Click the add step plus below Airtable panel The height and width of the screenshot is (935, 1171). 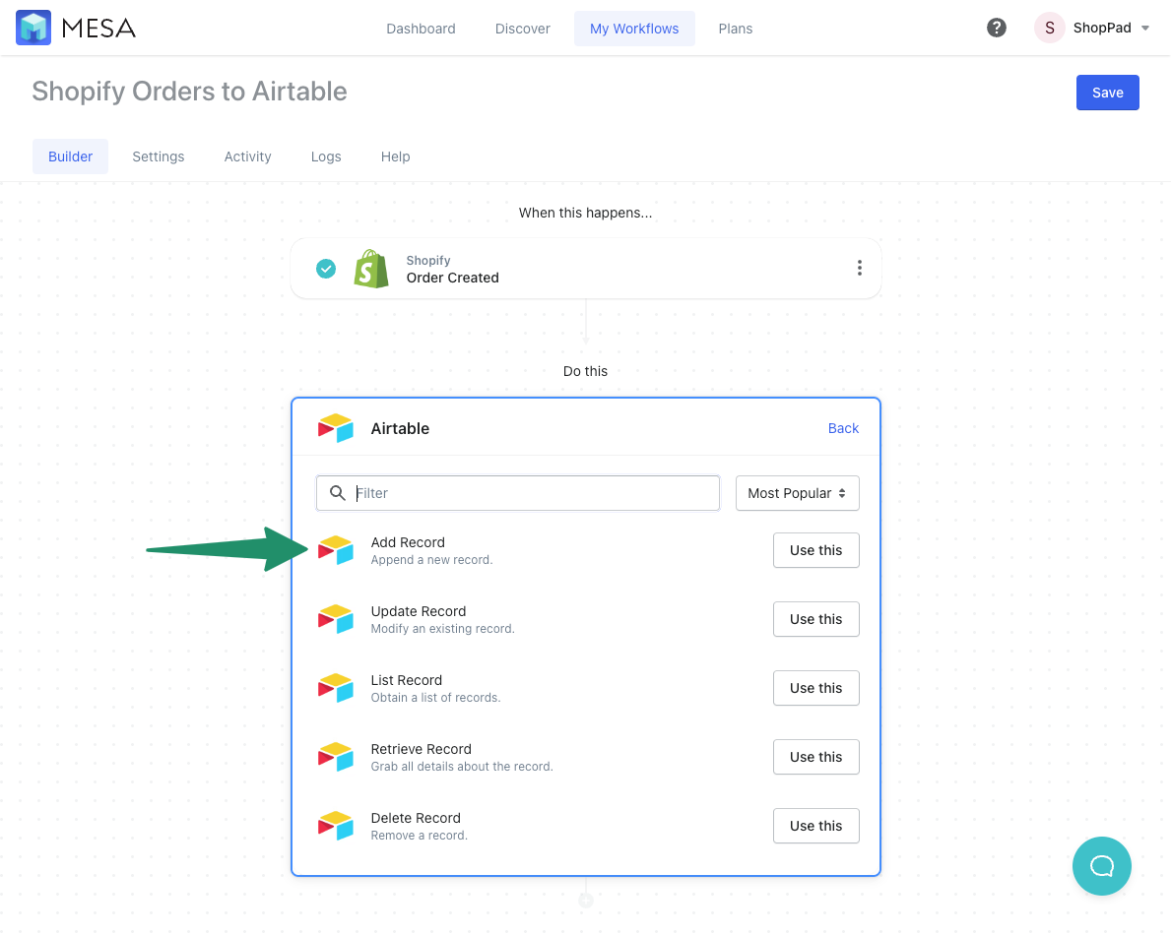(586, 901)
